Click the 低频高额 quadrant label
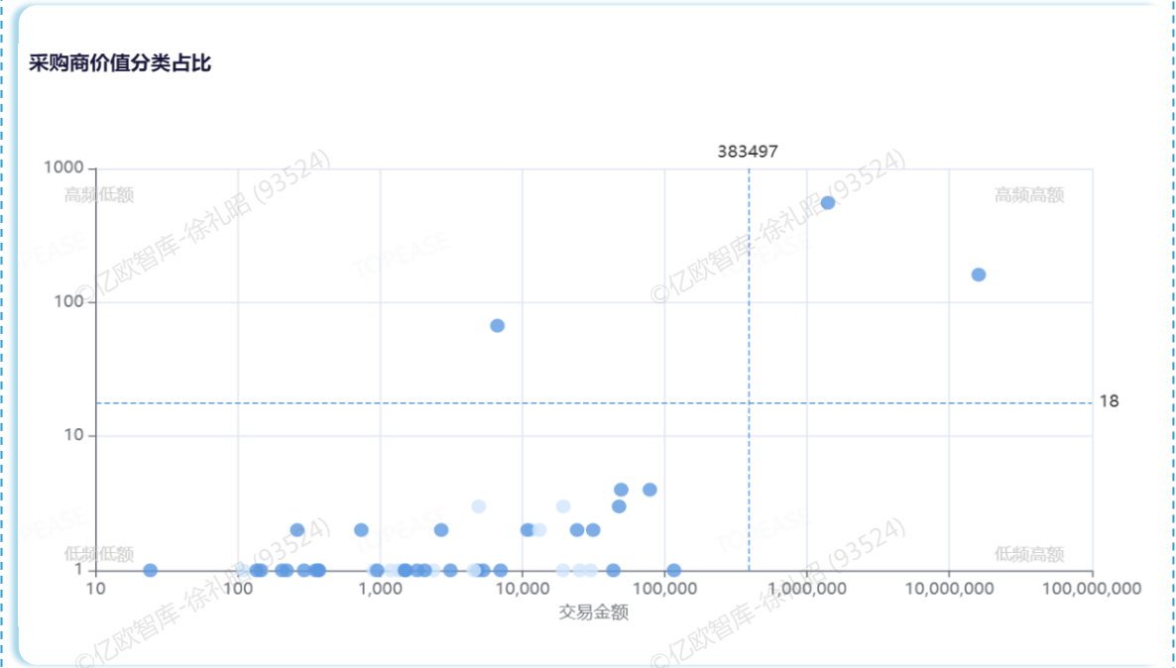Screen dimensions: 1176x668 click(x=1029, y=554)
